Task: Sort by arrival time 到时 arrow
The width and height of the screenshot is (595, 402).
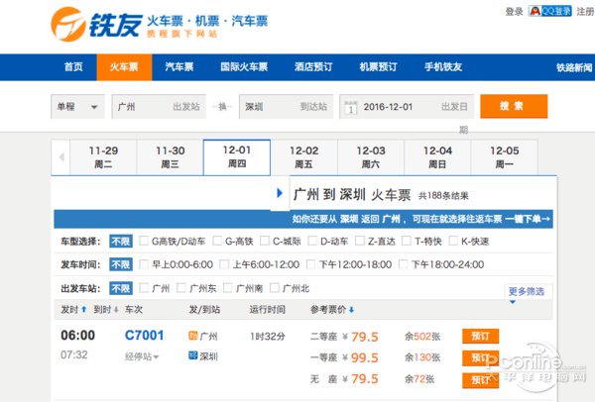Action: (116, 310)
